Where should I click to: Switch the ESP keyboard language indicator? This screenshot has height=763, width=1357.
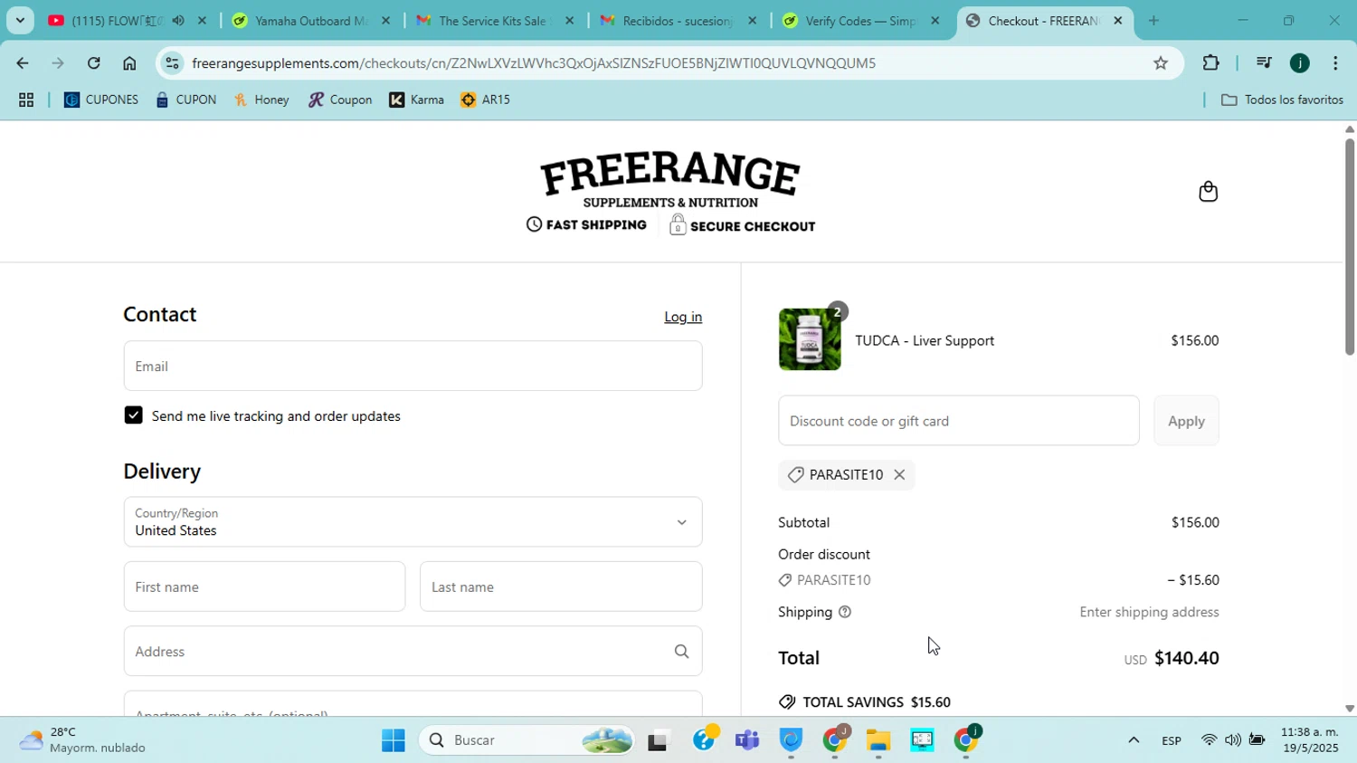click(x=1172, y=740)
